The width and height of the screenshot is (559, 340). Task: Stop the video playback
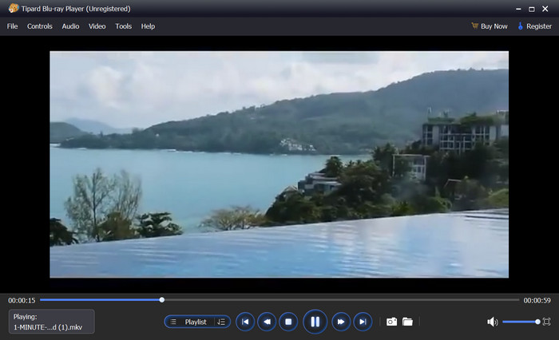289,322
